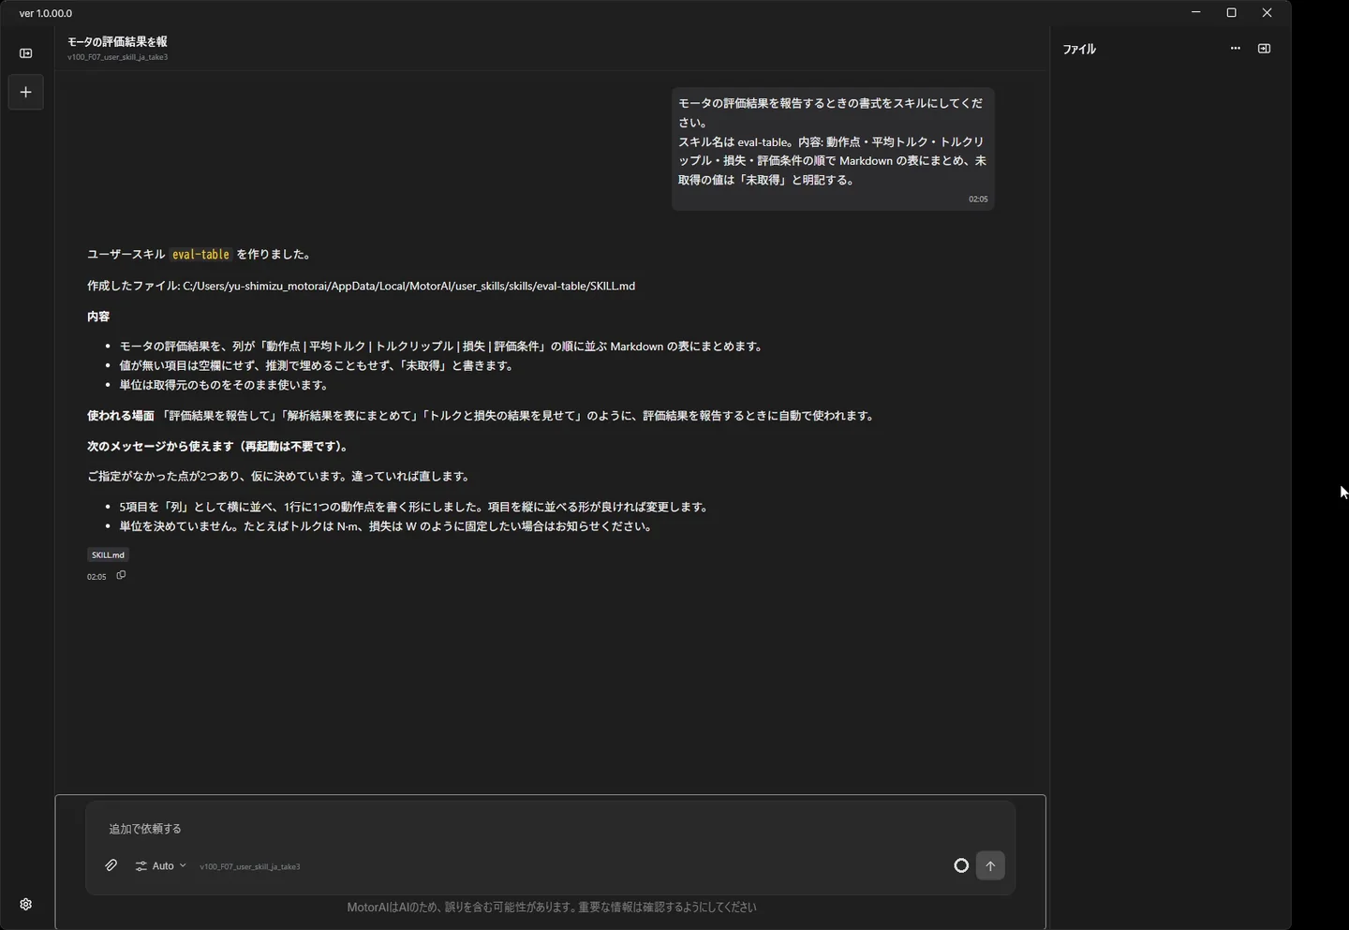
Task: Start a new chat with plus button
Action: (25, 92)
